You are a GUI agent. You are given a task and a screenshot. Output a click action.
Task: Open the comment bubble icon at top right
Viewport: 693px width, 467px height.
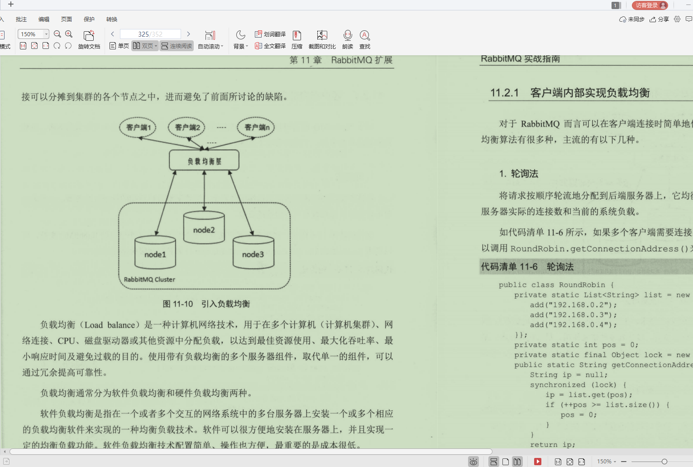689,19
